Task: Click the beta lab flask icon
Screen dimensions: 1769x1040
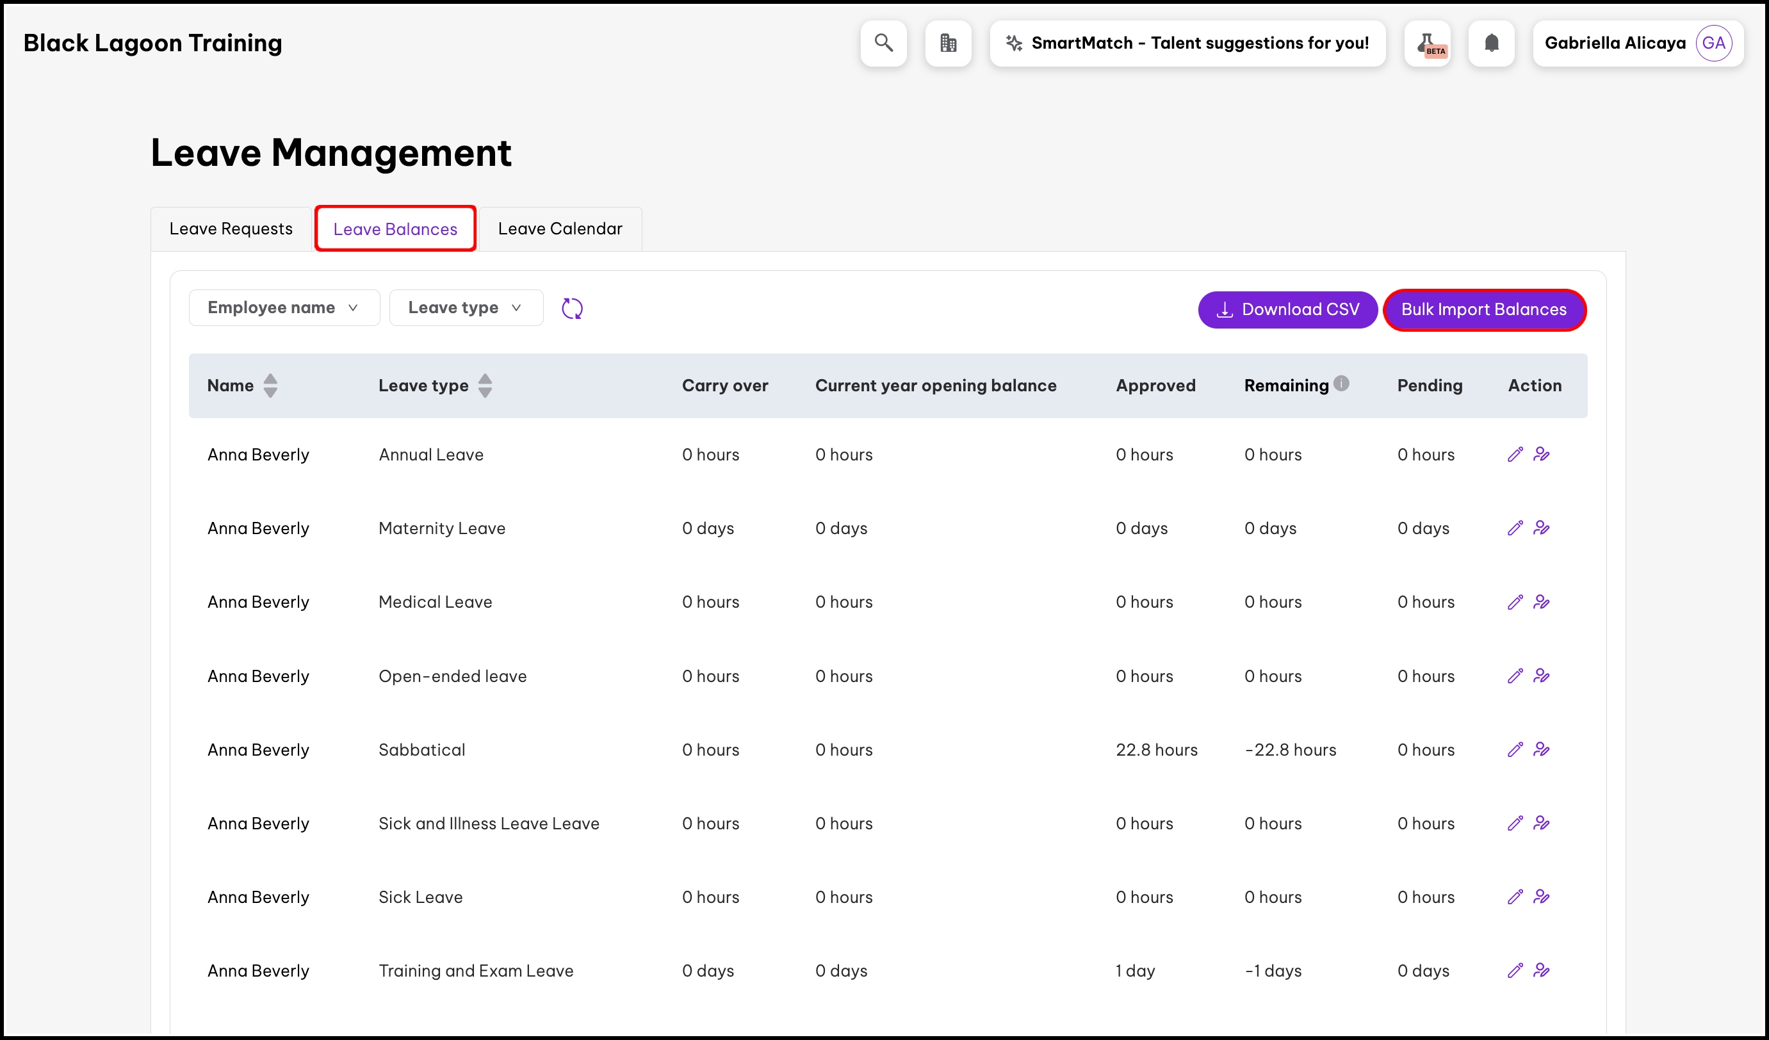Action: [1427, 43]
